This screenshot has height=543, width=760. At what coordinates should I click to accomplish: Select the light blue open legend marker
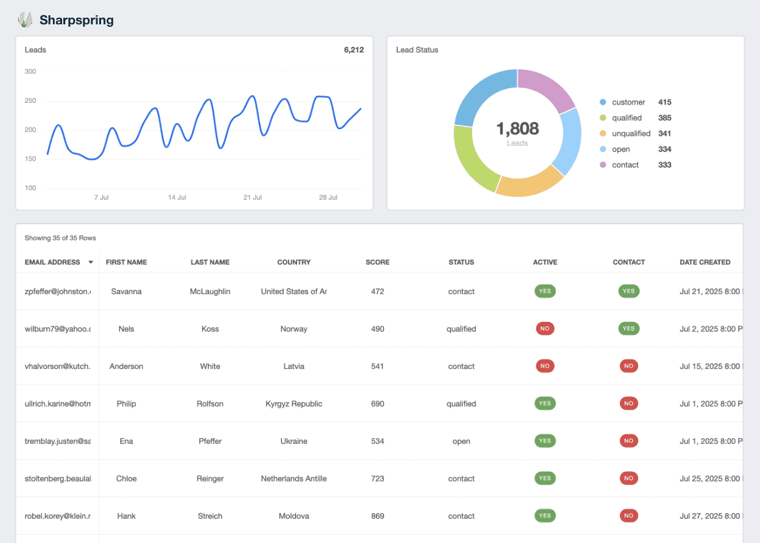tap(603, 149)
